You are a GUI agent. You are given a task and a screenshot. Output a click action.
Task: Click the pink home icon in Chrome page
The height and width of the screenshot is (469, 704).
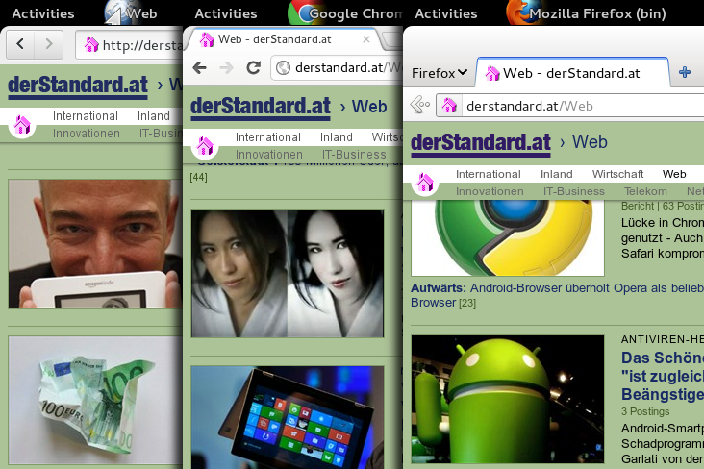(x=205, y=146)
